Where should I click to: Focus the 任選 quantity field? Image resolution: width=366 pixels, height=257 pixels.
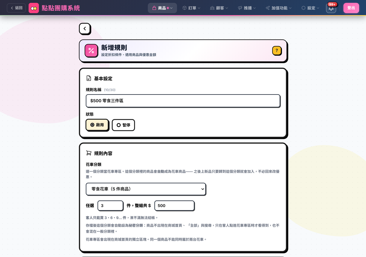110,206
